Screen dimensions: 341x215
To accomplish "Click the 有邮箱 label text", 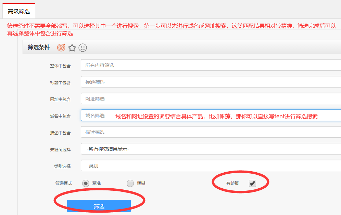I will coord(233,183).
